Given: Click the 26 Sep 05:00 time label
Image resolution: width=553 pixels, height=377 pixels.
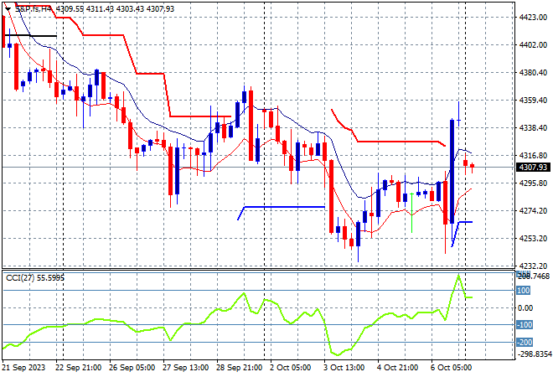Looking at the screenshot, I should click(133, 367).
